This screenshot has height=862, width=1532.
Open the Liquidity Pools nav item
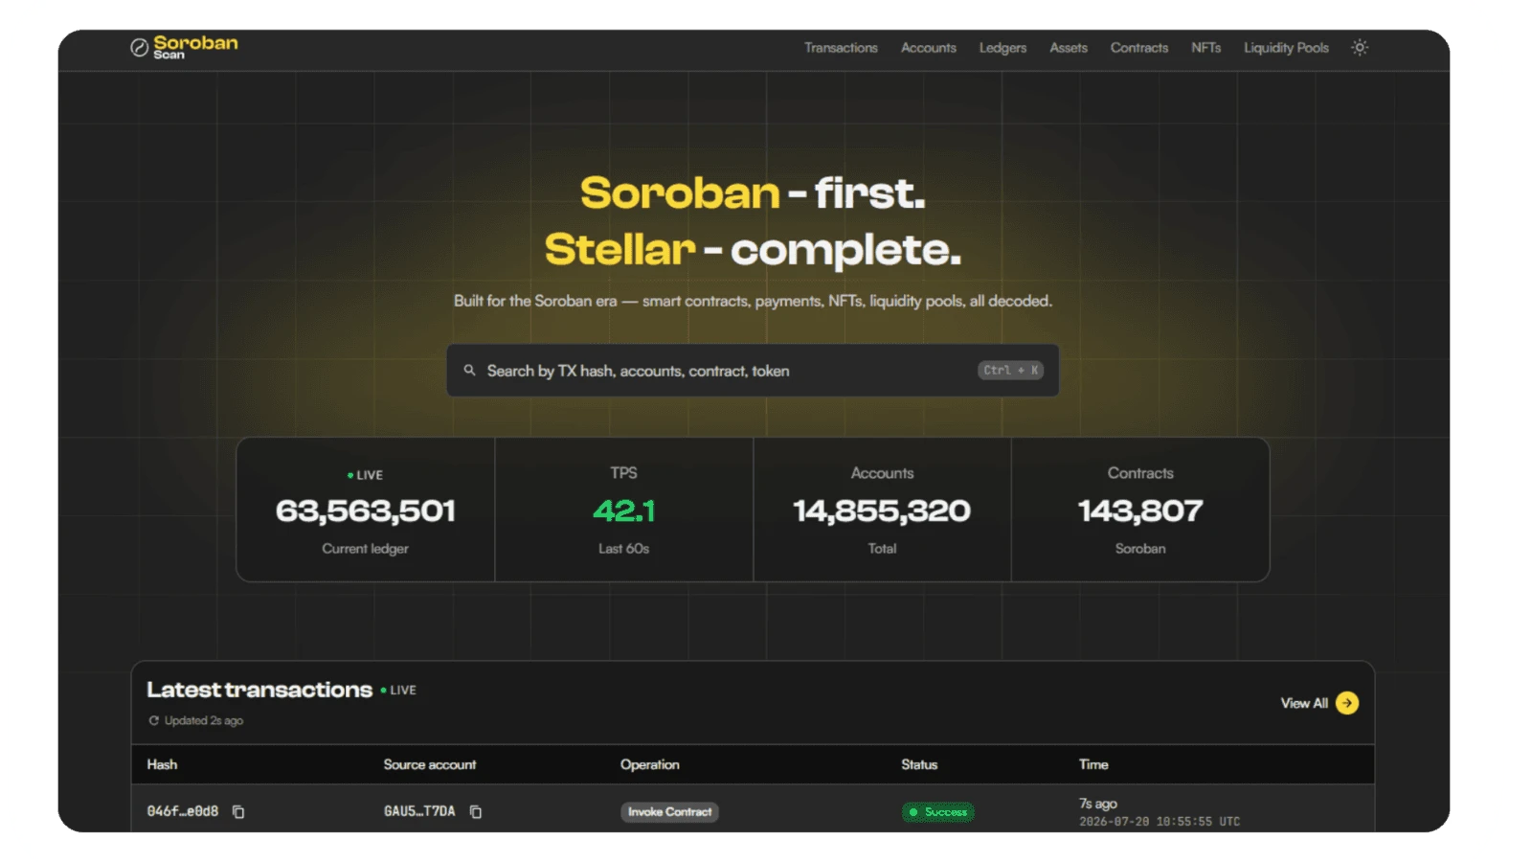click(x=1286, y=48)
